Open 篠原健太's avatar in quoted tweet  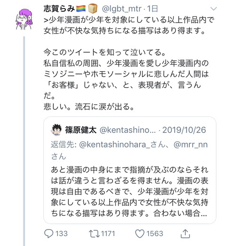coord(56,130)
